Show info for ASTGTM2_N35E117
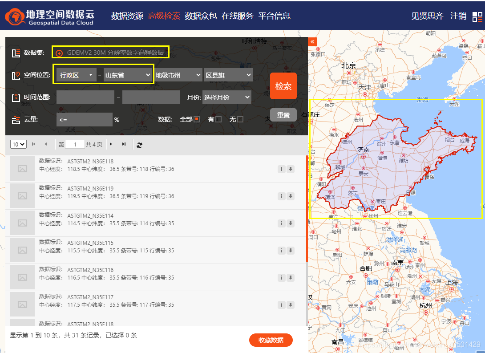 [281, 305]
